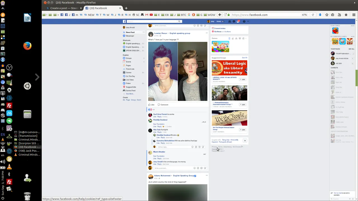Open the two selfies post photo
Screen dimensions: 358x201
click(x=178, y=71)
